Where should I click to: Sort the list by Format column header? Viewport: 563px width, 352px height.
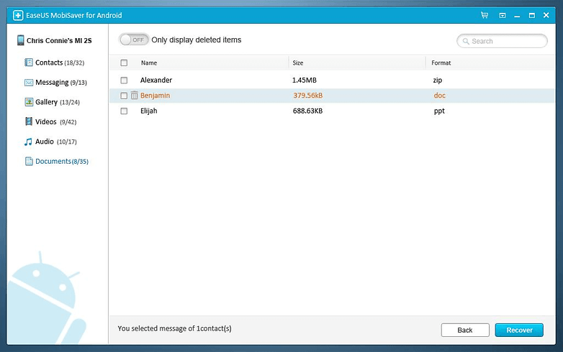point(441,63)
